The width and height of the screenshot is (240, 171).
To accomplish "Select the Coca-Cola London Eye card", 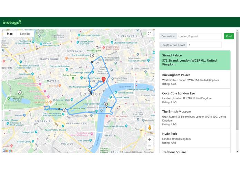I will 195,98.
